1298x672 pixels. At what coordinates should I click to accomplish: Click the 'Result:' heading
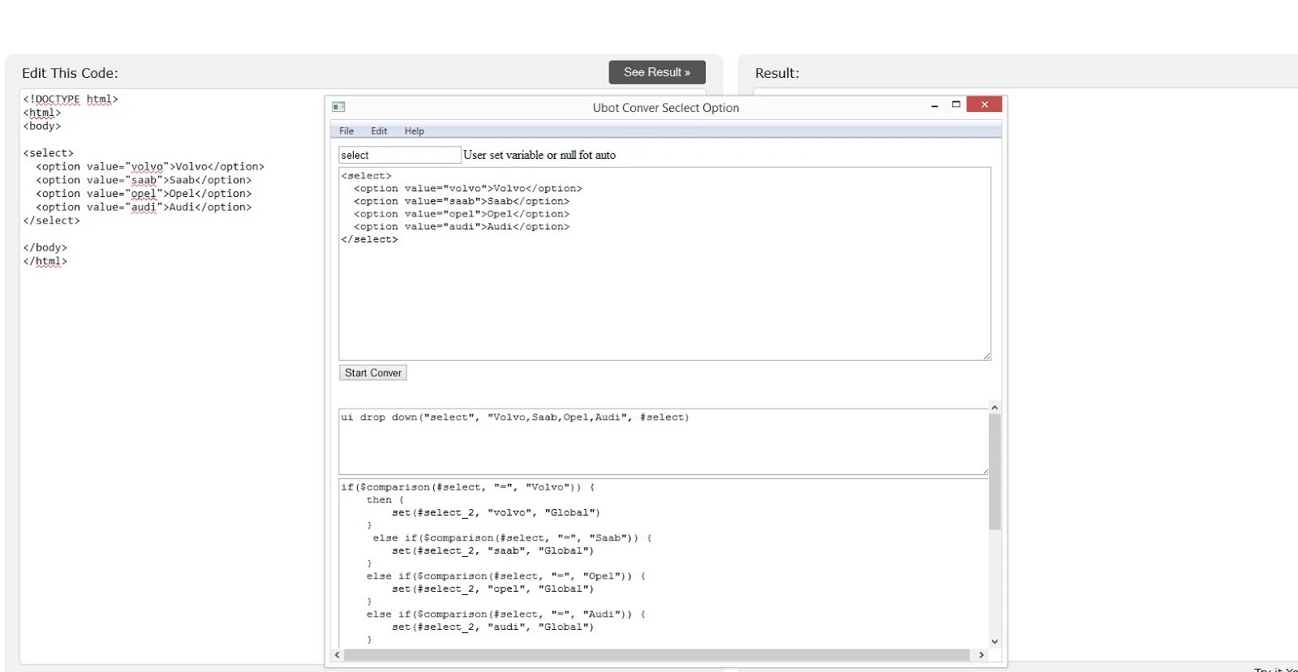pos(777,73)
